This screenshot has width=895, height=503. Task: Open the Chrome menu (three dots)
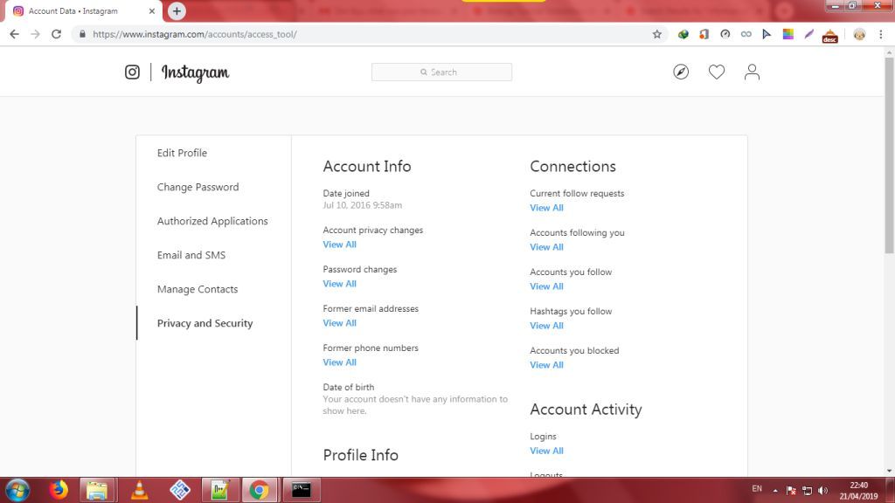(x=883, y=34)
